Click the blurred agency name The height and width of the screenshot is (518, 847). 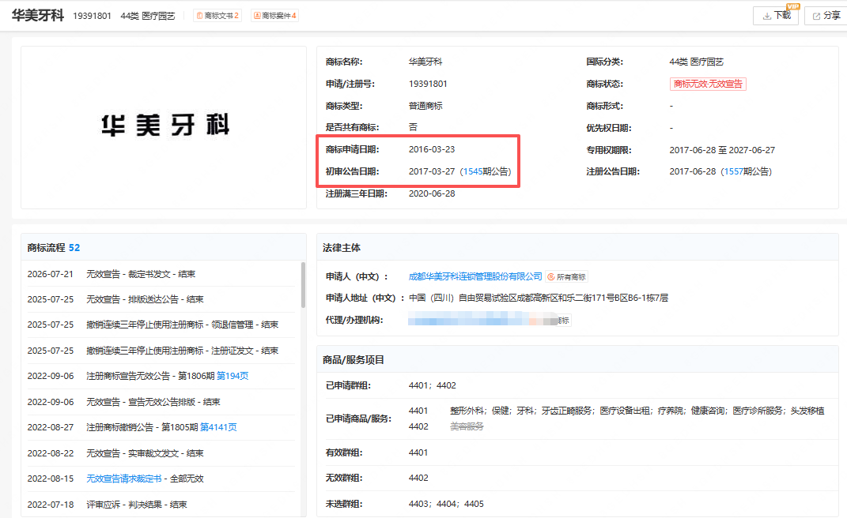(483, 321)
